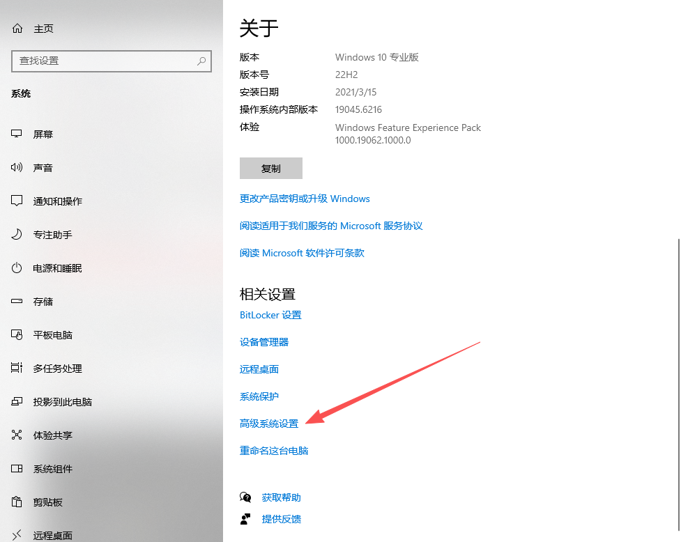Open 平板电脑 settings page
Image resolution: width=681 pixels, height=542 pixels.
click(52, 335)
